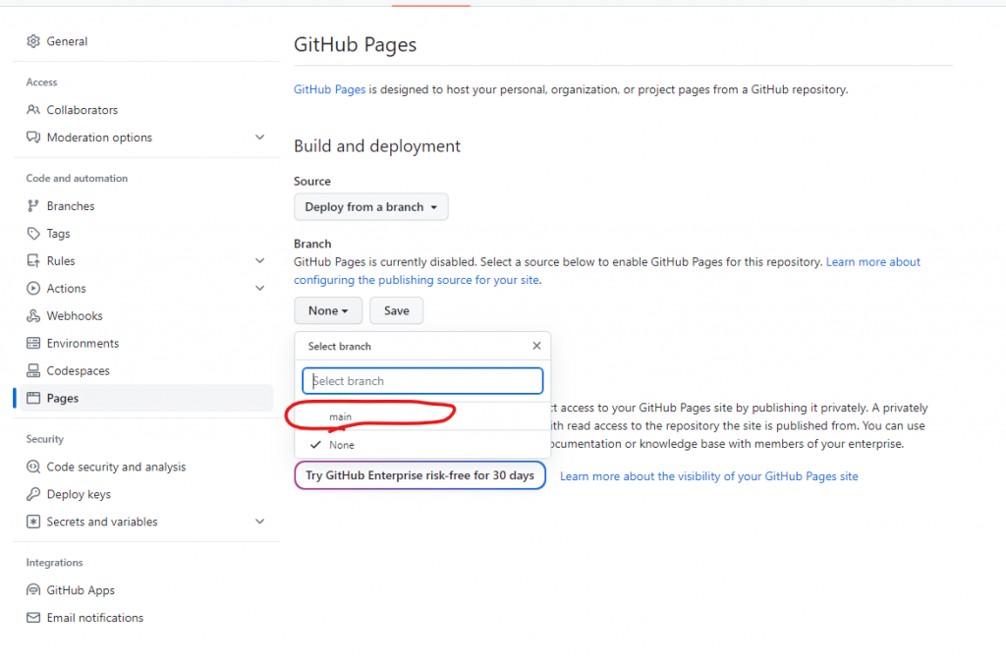This screenshot has height=663, width=1006.
Task: Click the Code security magnifier icon
Action: click(33, 467)
